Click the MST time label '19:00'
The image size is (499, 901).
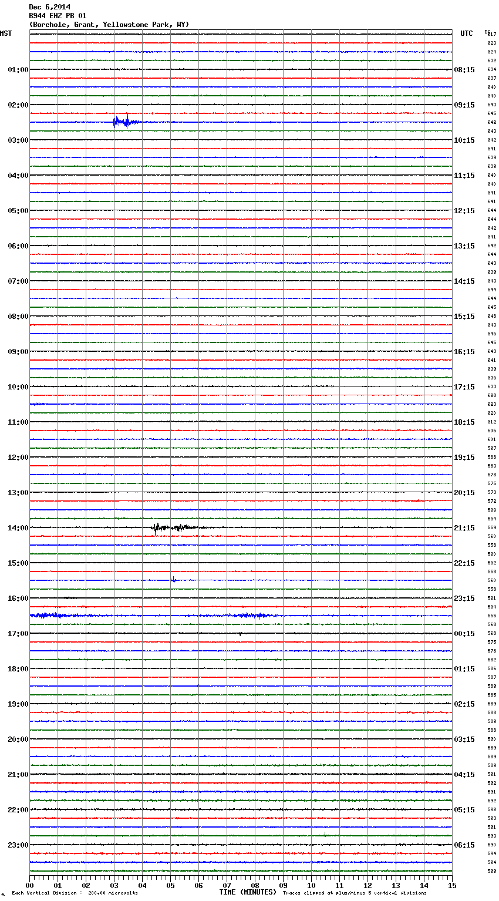click(18, 704)
